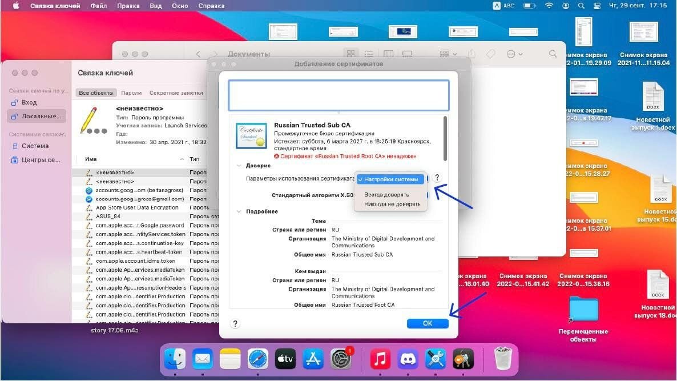Viewport: 677px width, 381px height.
Task: Show Wi-Fi status in the menu bar
Action: (549, 6)
